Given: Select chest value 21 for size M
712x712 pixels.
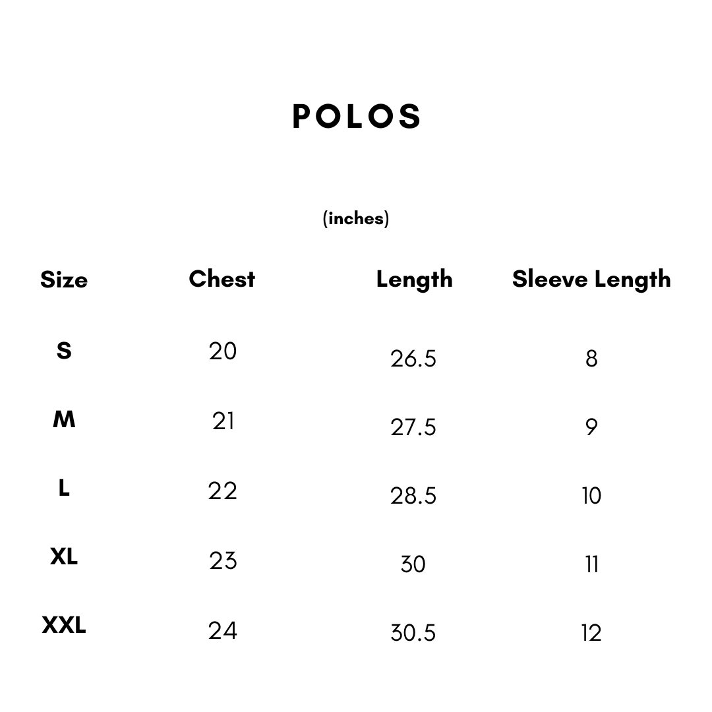Looking at the screenshot, I should (223, 421).
